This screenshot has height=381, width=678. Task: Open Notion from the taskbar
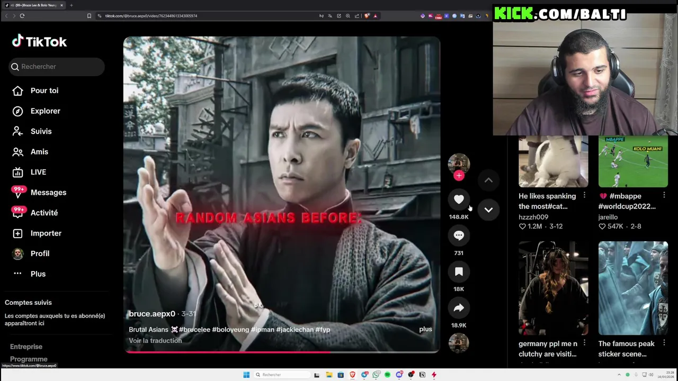[422, 375]
